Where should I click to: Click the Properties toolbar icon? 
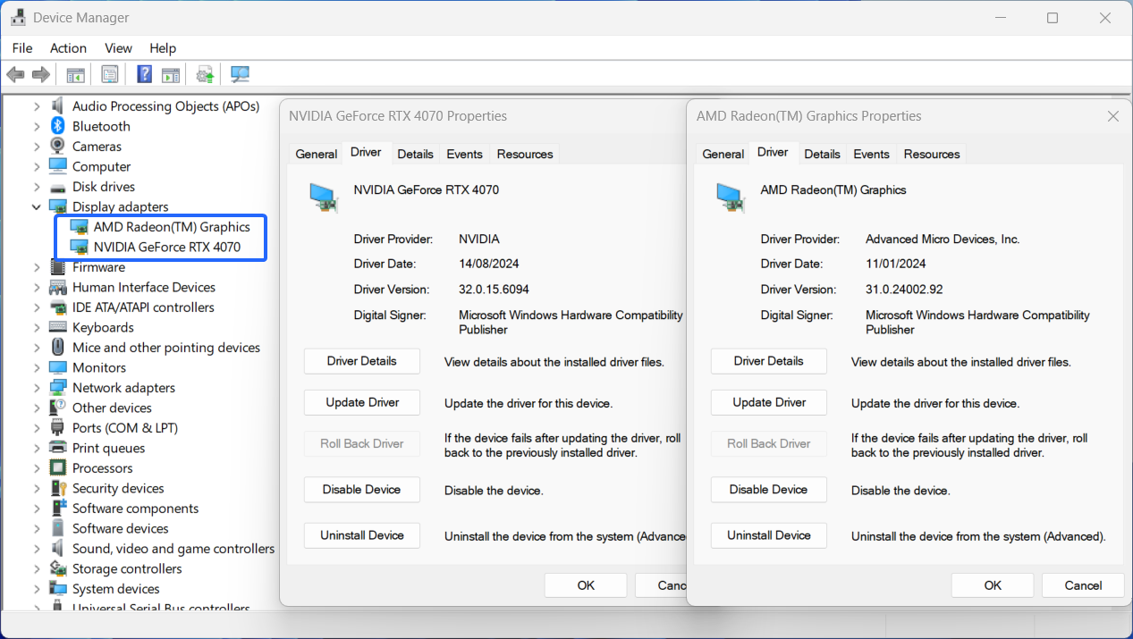click(110, 75)
